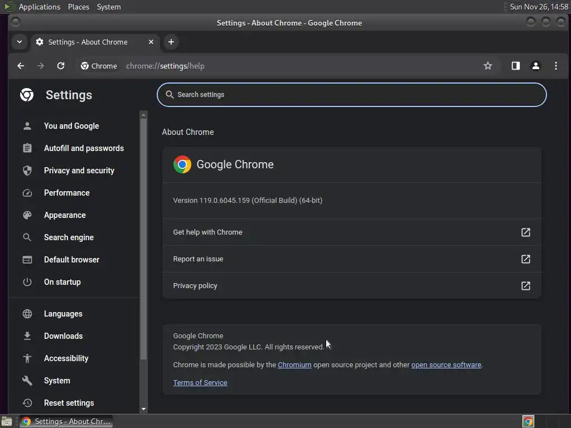571x428 pixels.
Task: Focus the Search settings field
Action: (x=352, y=95)
